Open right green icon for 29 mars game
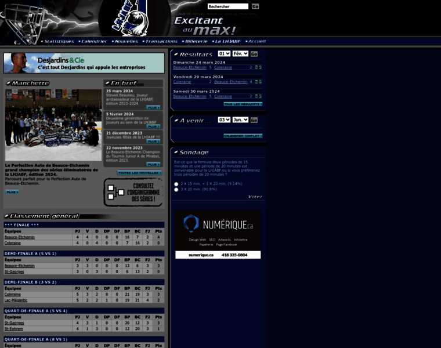 point(260,82)
